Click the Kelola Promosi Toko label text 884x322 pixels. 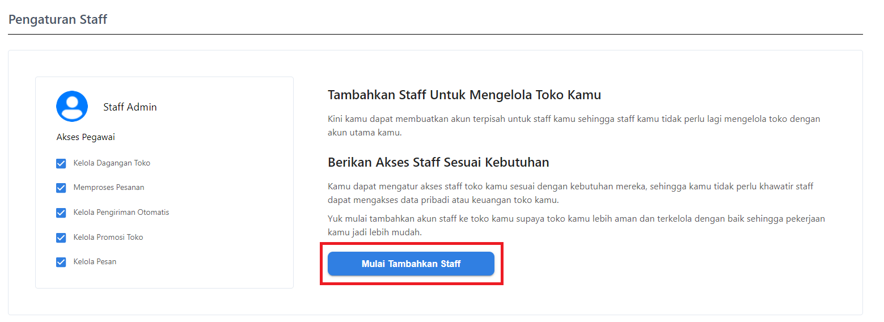(x=108, y=238)
